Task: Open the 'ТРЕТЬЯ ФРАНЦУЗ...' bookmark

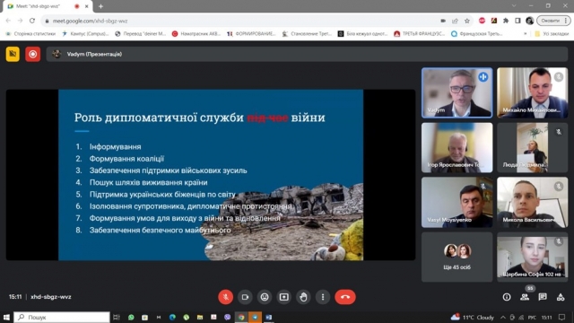Action: 420,34
